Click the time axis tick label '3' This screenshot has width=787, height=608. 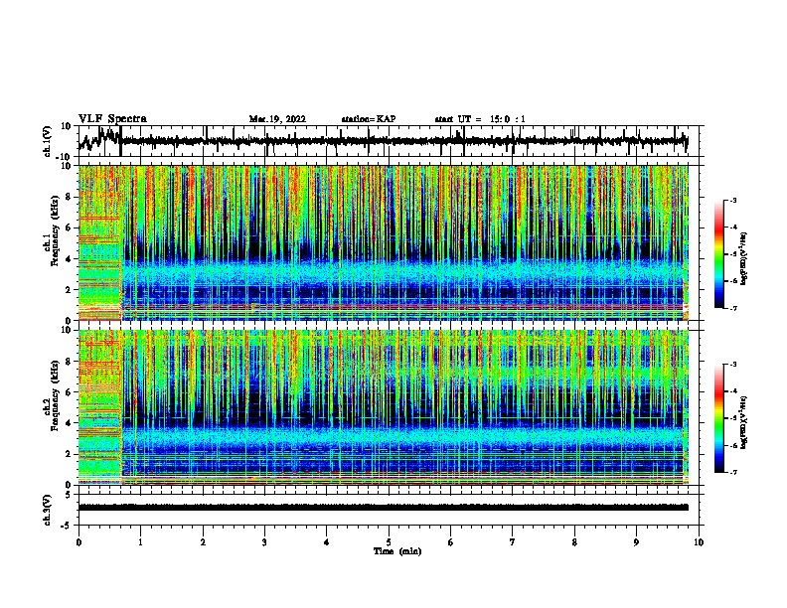tap(264, 542)
